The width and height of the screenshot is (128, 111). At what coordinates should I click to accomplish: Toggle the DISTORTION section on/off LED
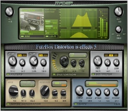click(54, 74)
